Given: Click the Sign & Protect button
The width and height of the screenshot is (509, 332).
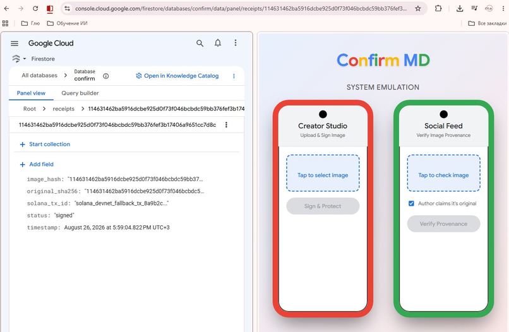Looking at the screenshot, I should pyautogui.click(x=323, y=206).
